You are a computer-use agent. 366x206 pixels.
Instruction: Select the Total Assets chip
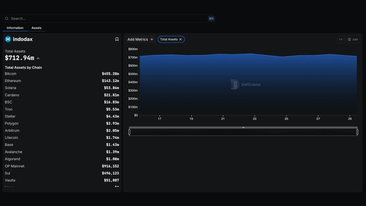(x=171, y=39)
